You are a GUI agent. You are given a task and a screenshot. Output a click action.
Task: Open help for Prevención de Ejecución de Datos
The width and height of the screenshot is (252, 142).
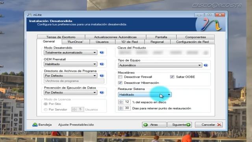[102, 93]
